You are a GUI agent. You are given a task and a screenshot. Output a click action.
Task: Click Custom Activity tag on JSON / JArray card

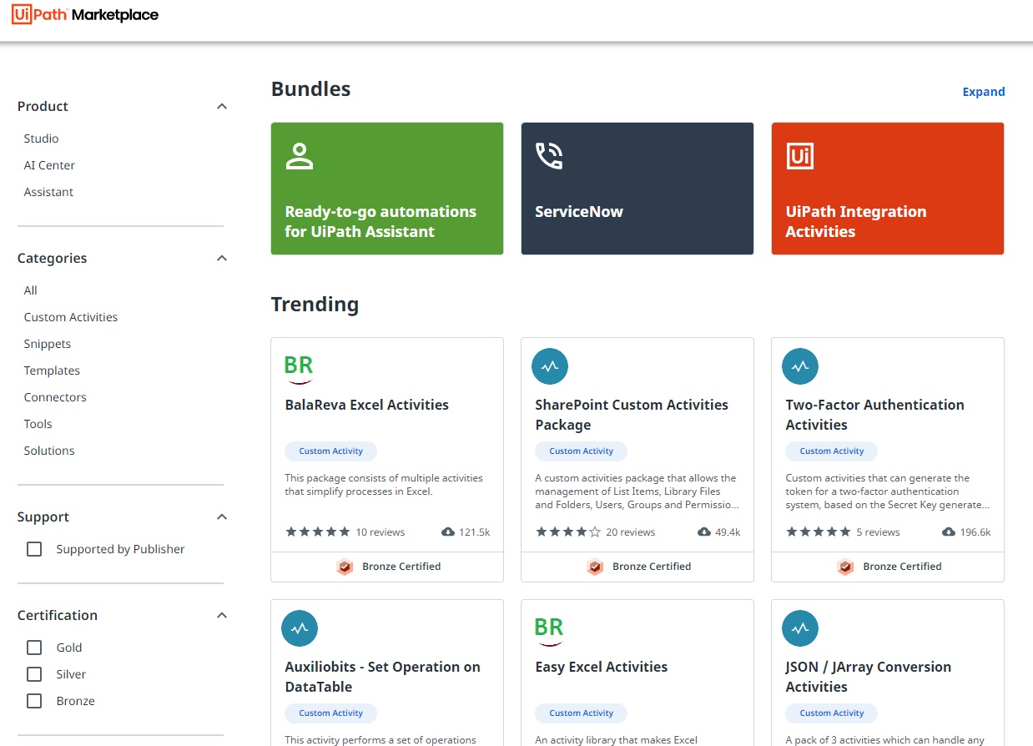click(832, 713)
